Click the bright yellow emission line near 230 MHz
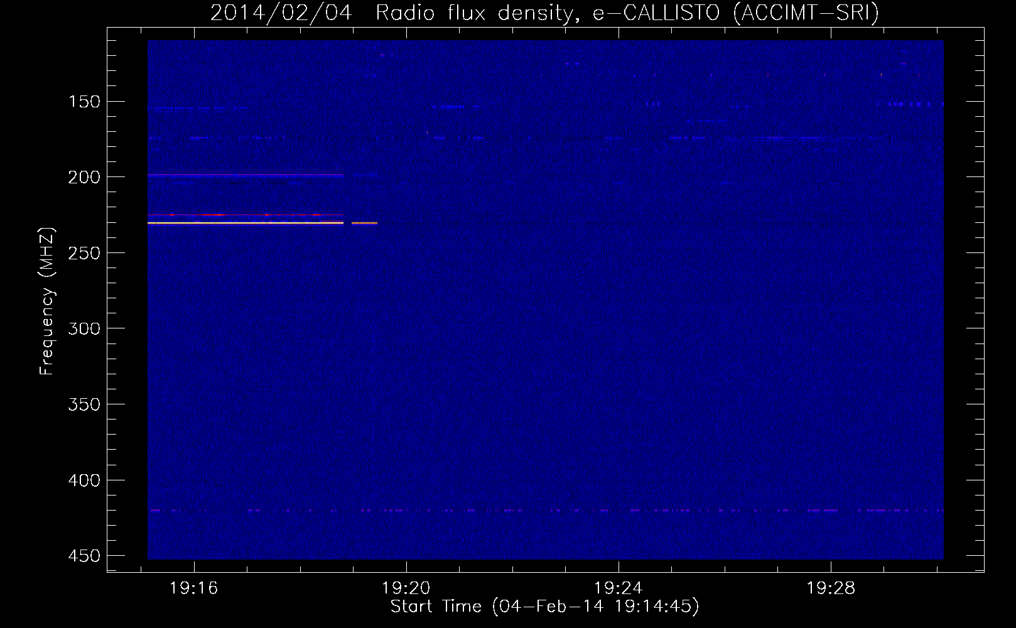Screen dimensions: 1016x628 click(x=246, y=223)
